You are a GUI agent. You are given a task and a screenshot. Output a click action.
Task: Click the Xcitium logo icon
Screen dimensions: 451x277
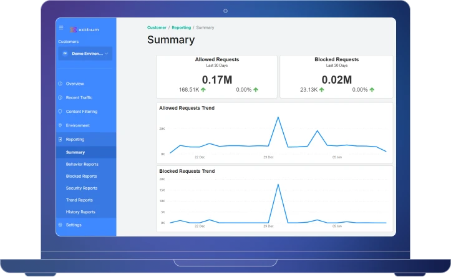[73, 29]
